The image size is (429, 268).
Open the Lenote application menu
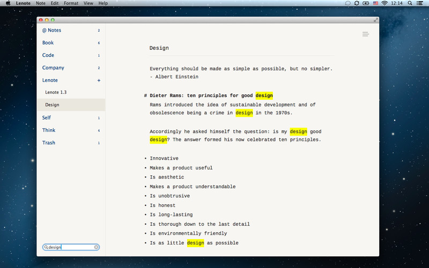(23, 3)
